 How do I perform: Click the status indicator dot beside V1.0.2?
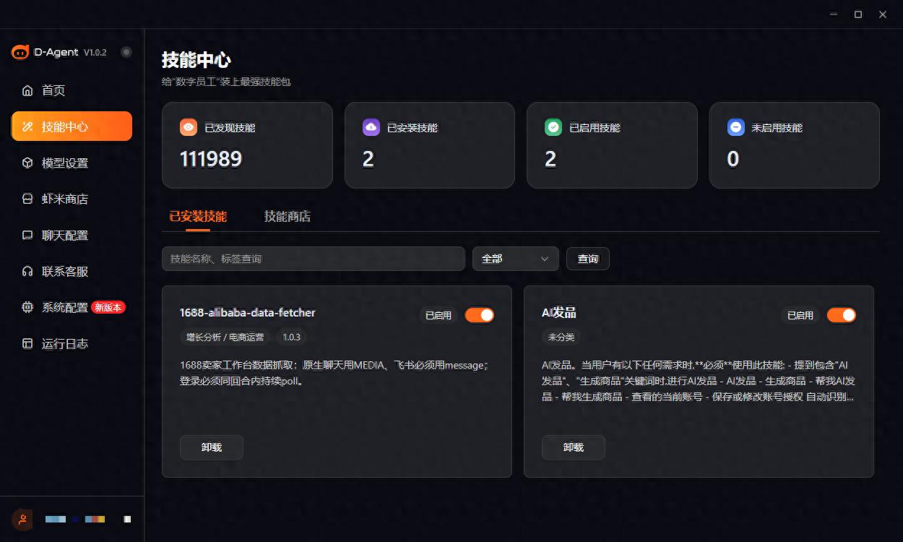[126, 52]
